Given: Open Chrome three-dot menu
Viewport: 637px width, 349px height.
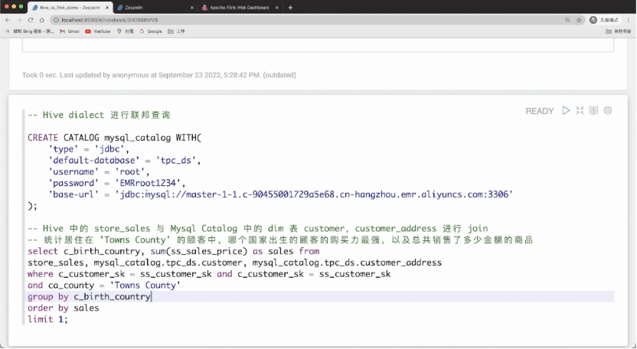Looking at the screenshot, I should 629,20.
